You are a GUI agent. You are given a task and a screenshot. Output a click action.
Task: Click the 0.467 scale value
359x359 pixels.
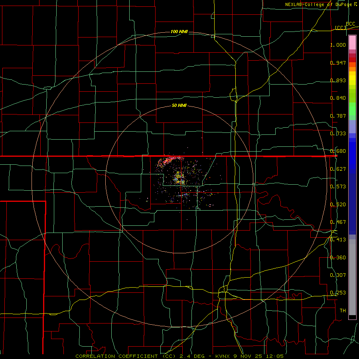338,222
